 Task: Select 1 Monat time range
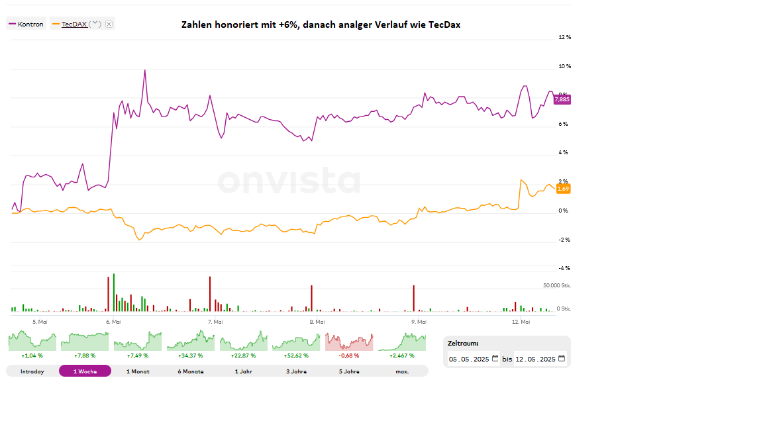(x=138, y=371)
